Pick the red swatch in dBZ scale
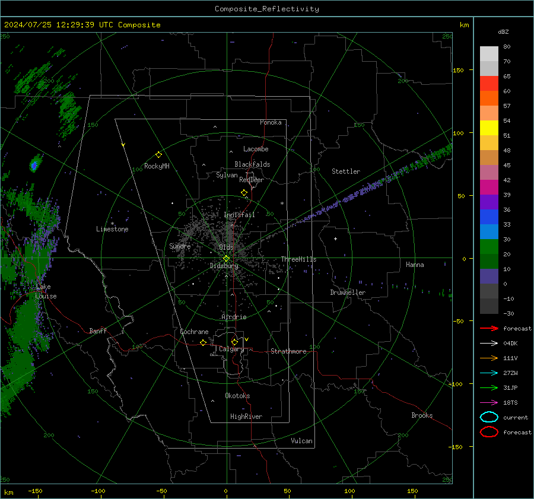The image size is (534, 499). tap(489, 84)
